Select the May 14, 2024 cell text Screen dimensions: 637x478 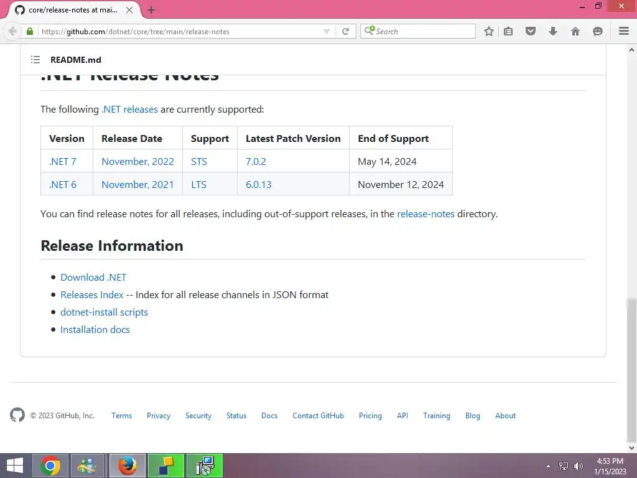click(x=387, y=161)
